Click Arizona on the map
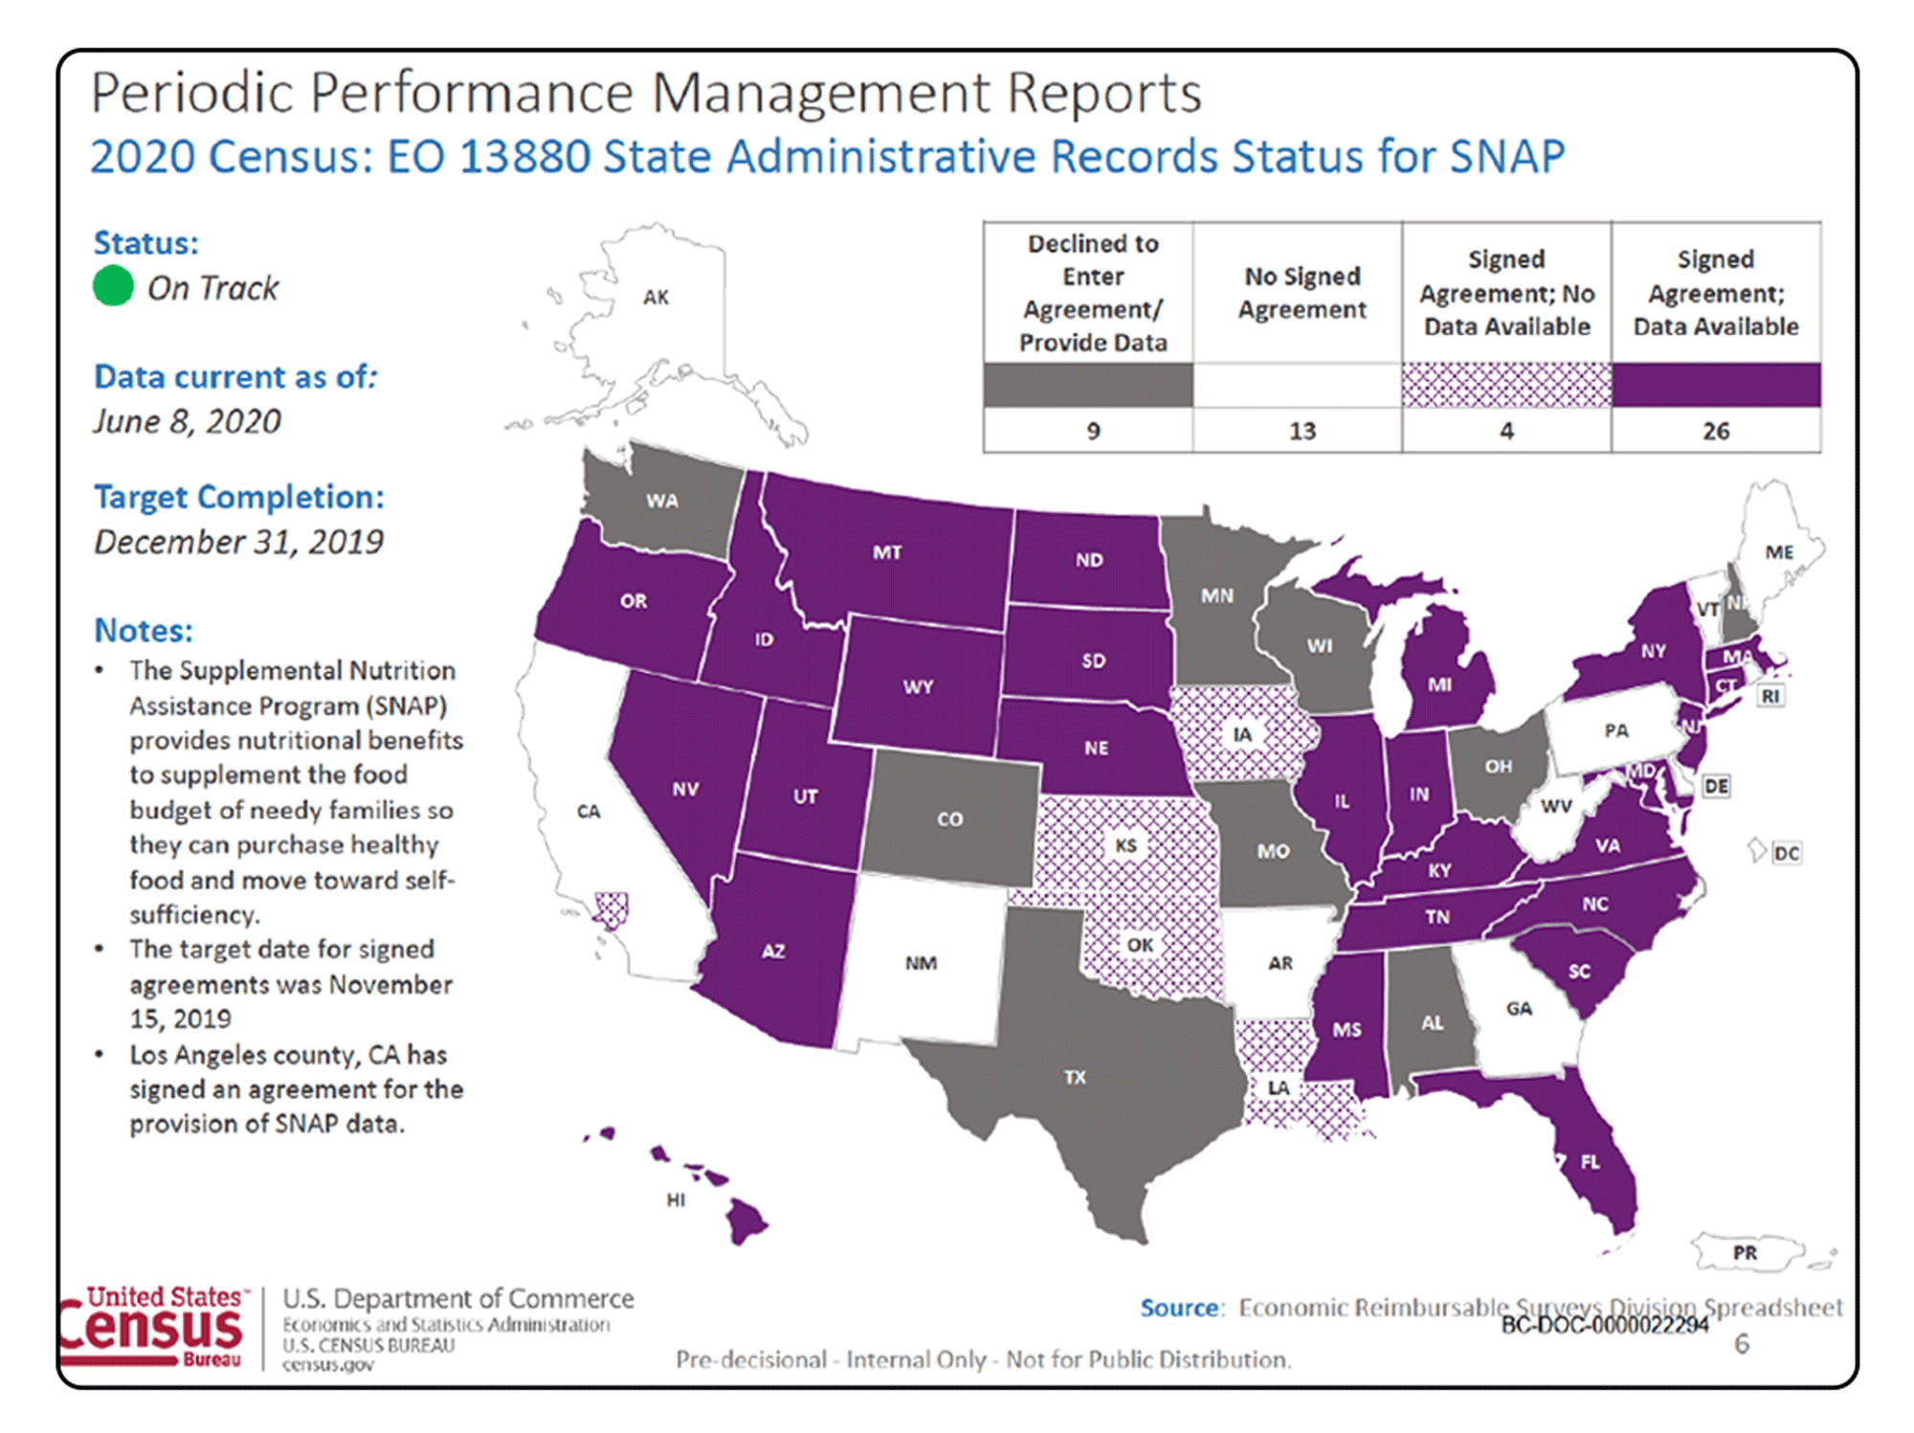Viewport: 1914px width, 1433px height. click(x=773, y=951)
